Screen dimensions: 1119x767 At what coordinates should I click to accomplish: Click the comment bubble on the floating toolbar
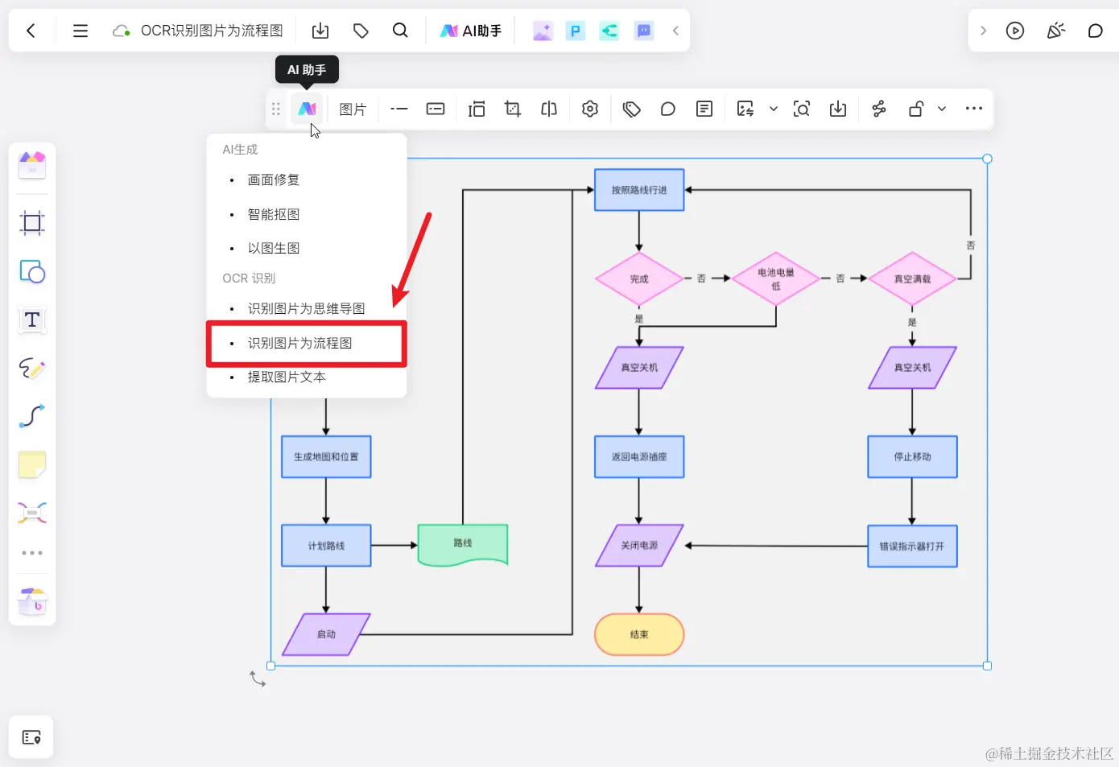click(x=667, y=108)
